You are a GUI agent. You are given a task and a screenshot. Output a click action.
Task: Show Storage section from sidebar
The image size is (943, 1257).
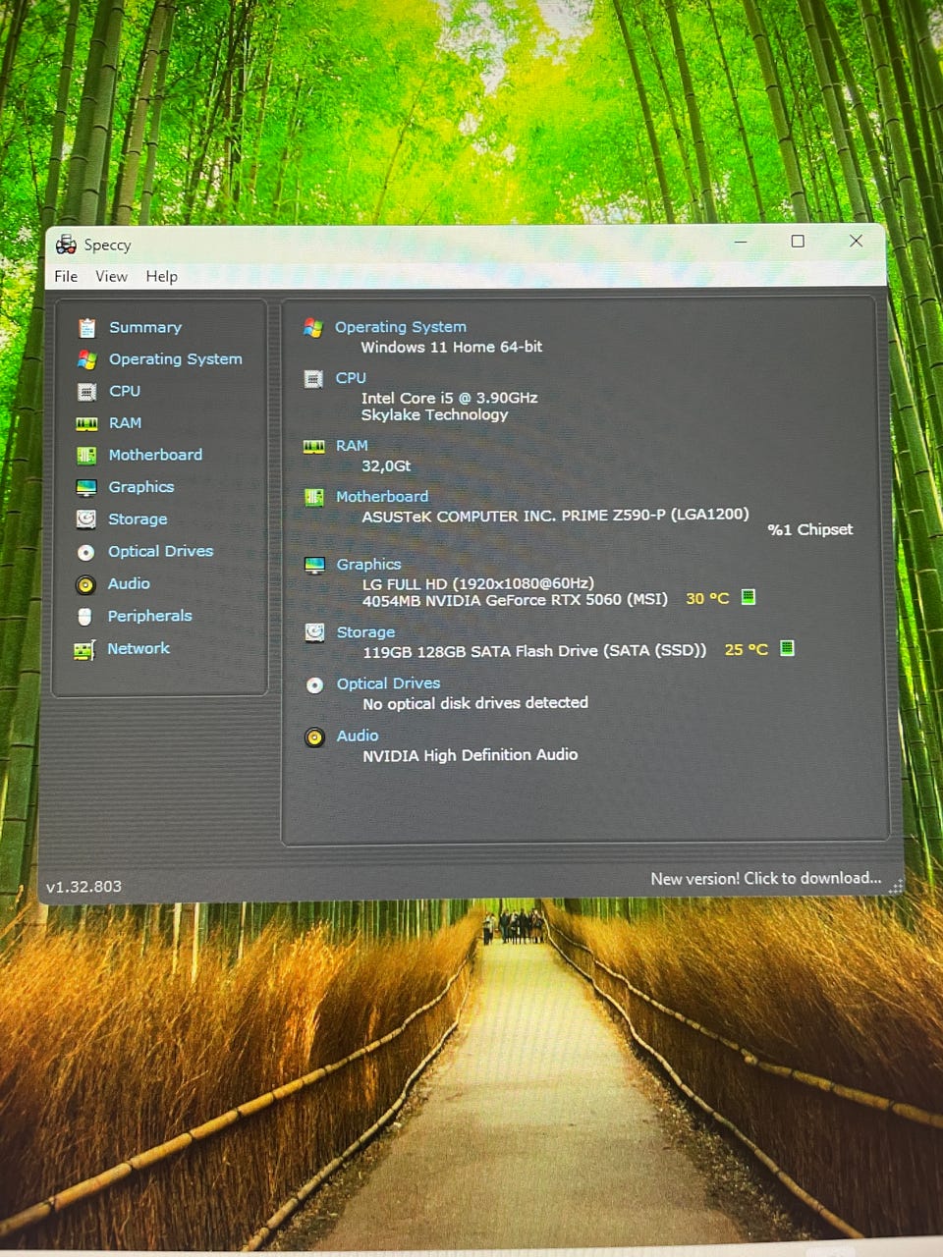tap(138, 519)
